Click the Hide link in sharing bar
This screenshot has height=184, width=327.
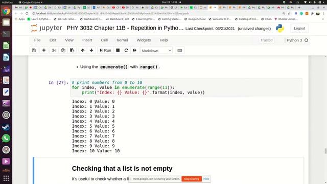tap(206, 179)
